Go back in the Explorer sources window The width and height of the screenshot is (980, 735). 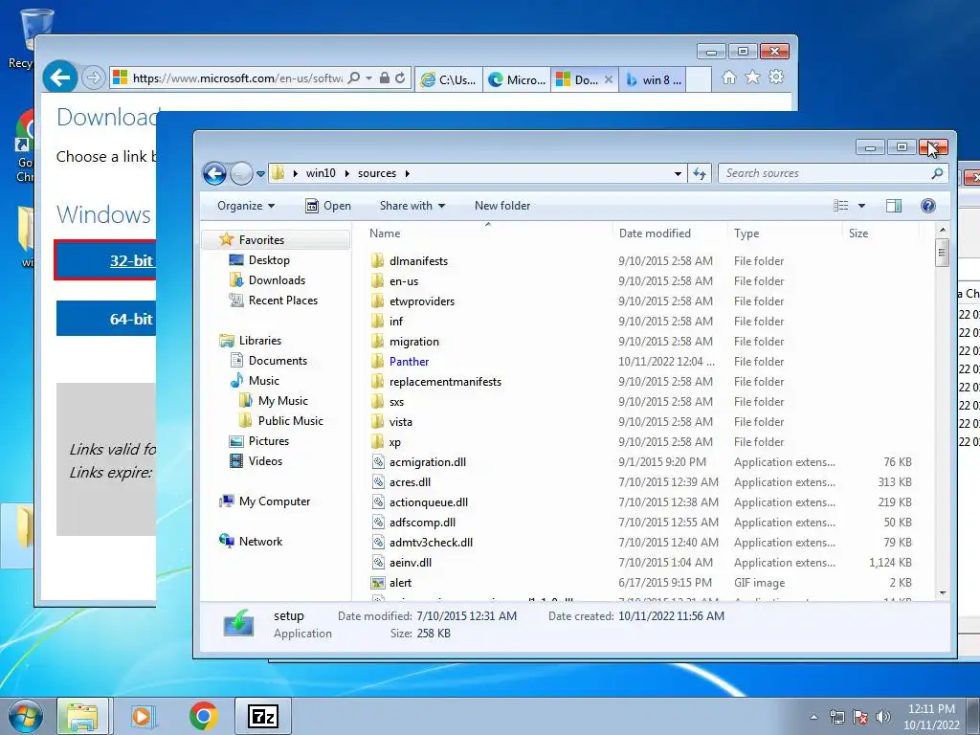(214, 173)
